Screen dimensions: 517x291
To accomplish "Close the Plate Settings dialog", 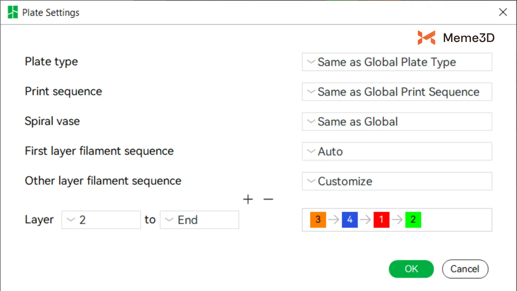I will click(503, 12).
